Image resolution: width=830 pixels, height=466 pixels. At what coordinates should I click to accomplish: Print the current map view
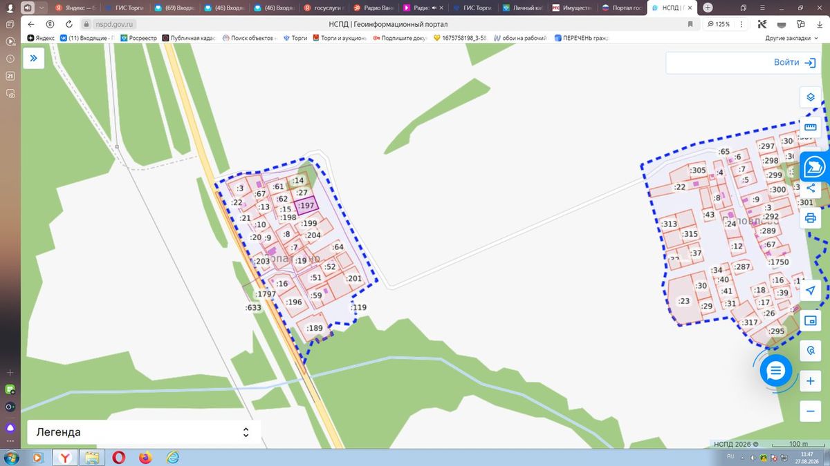click(811, 218)
